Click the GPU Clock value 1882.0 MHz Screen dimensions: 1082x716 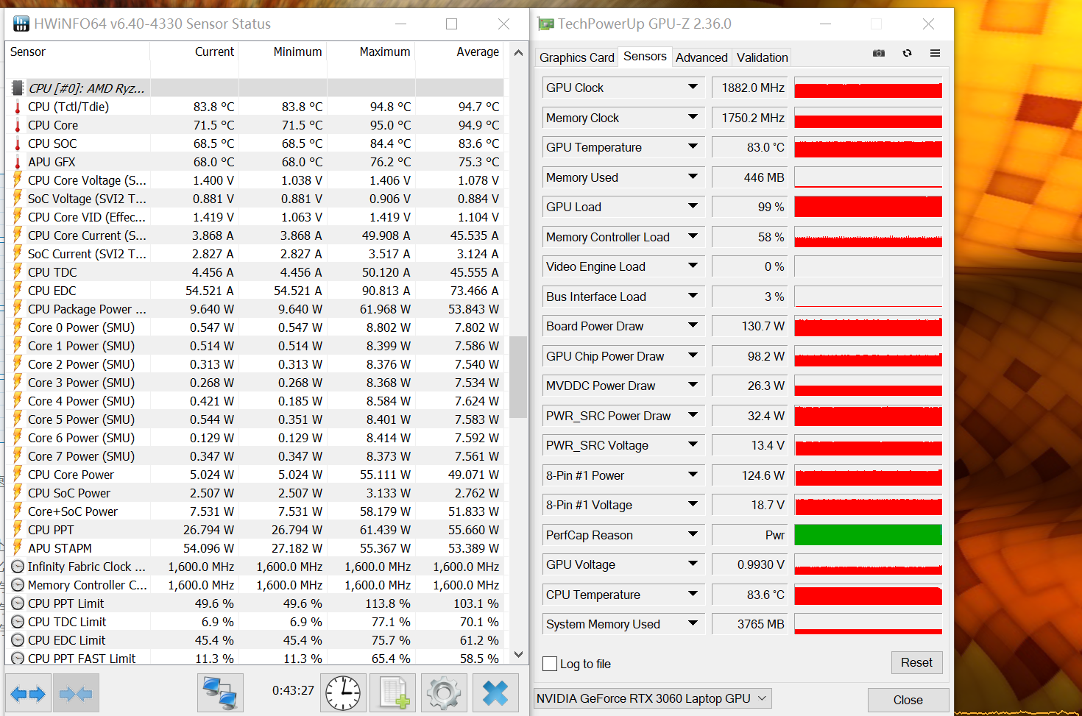(750, 88)
